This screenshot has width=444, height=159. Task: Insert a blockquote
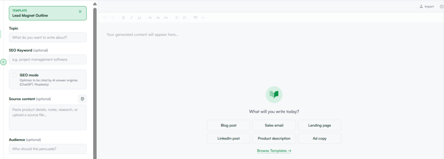(x=196, y=17)
